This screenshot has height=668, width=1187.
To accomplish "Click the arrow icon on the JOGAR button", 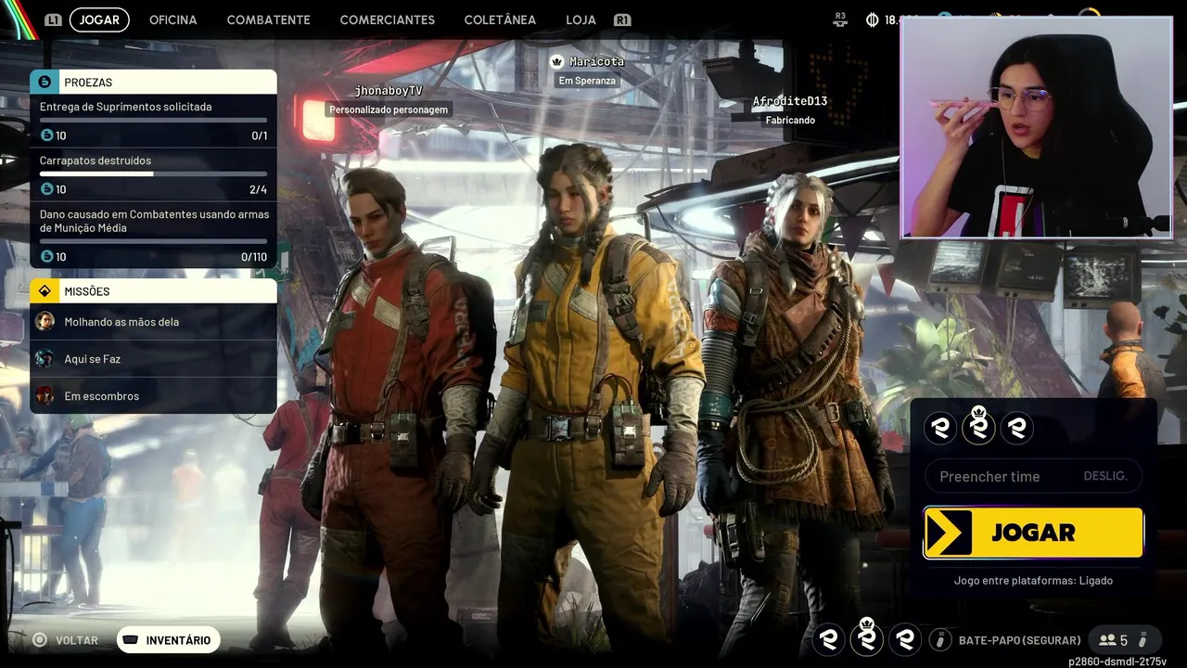I will pos(948,533).
